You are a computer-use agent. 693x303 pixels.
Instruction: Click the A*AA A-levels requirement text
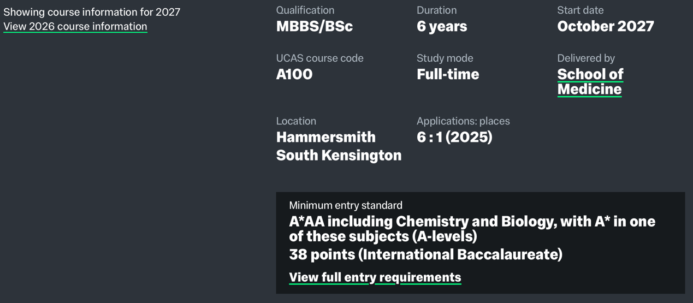tap(472, 229)
